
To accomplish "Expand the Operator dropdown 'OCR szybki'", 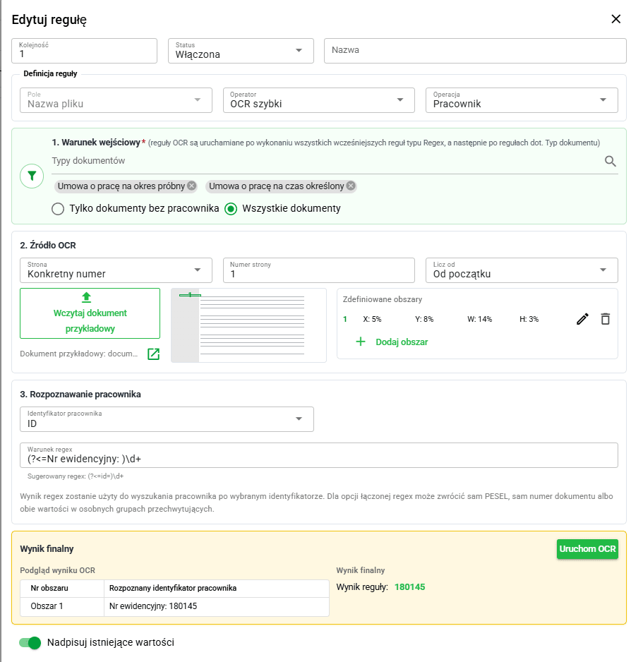I will click(319, 100).
